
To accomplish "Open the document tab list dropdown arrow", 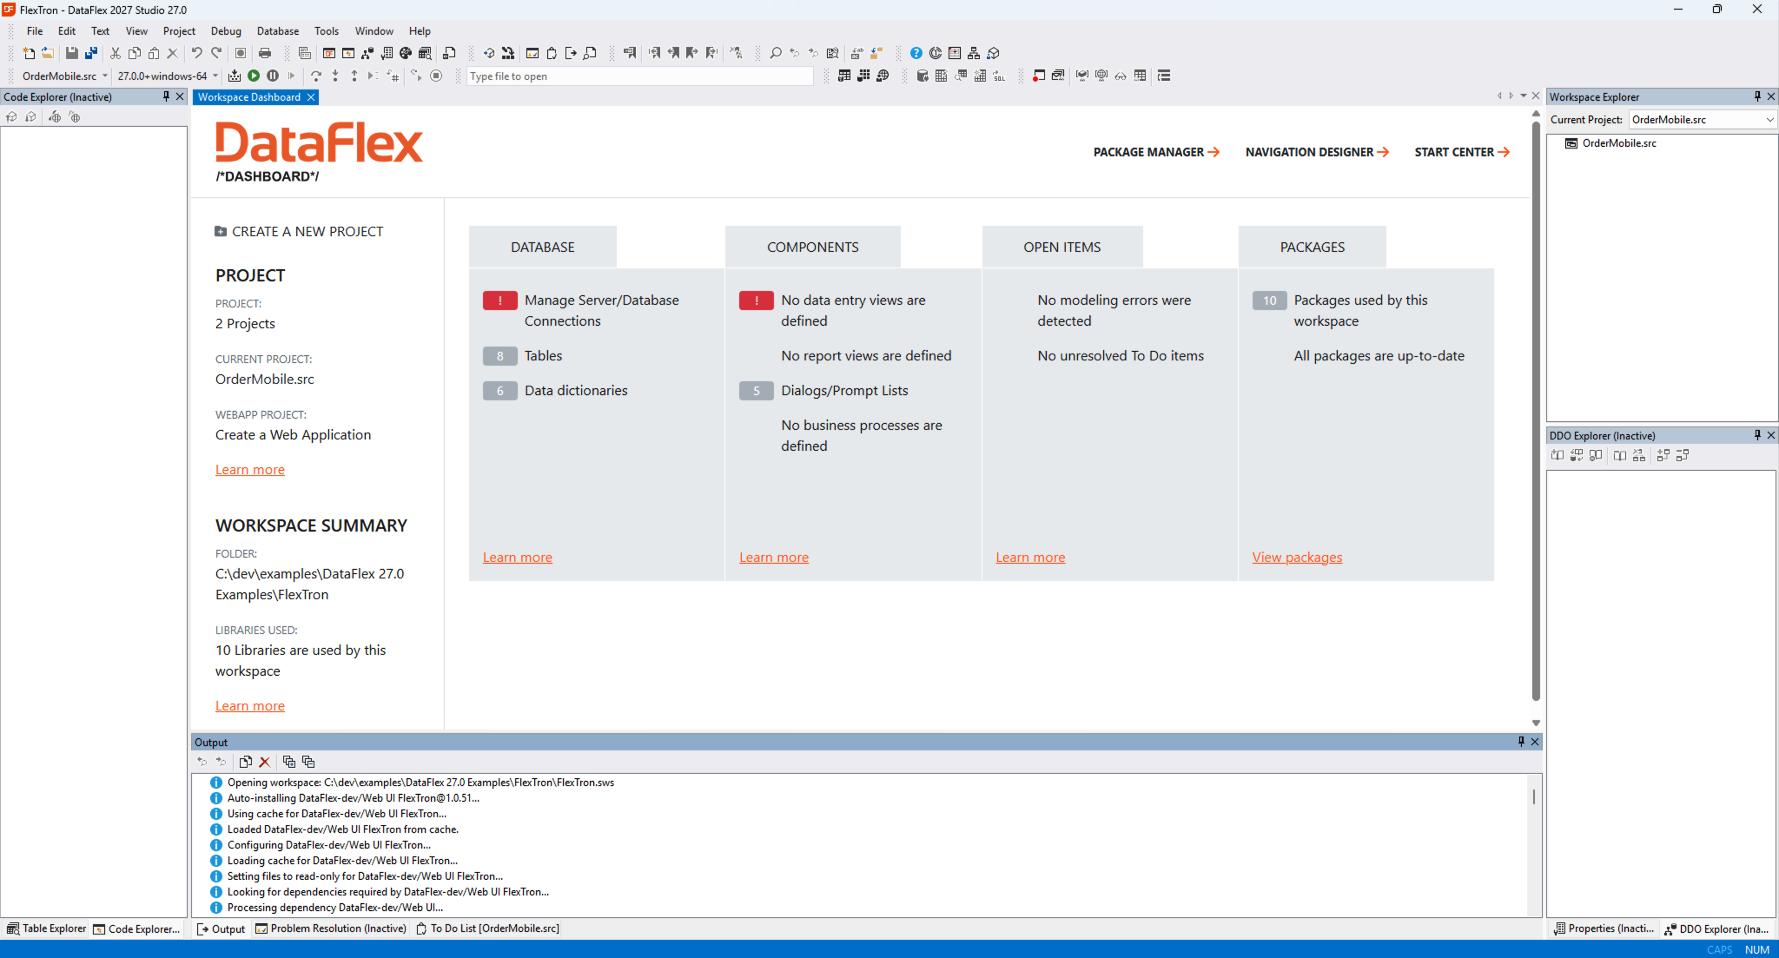I will (x=1523, y=97).
